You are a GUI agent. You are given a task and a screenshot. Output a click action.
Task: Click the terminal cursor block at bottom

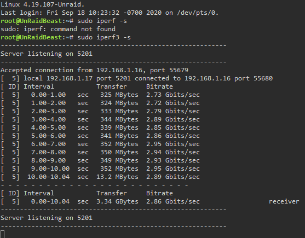click(x=3, y=234)
